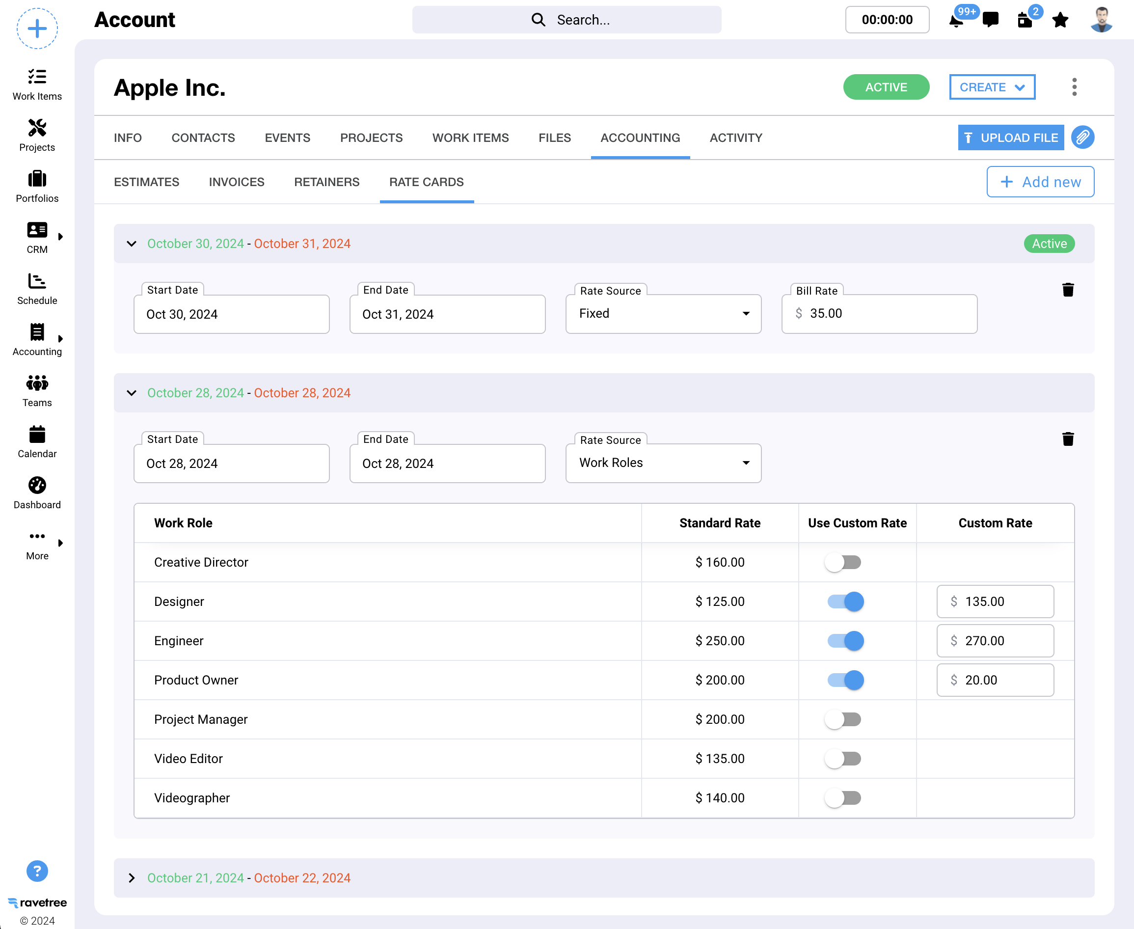Click the Search field
The image size is (1134, 929).
pos(567,20)
